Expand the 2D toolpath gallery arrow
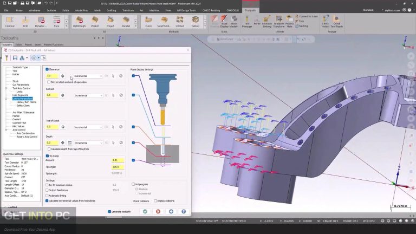 coord(66,26)
